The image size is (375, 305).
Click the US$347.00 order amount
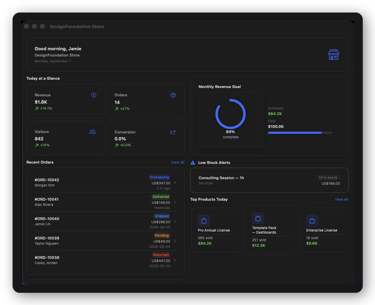[161, 183]
